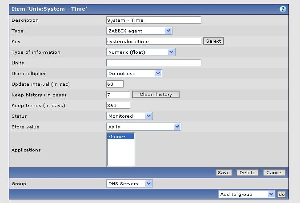The height and width of the screenshot is (203, 300).
Task: Click the 'Applications' label text
Action: click(26, 150)
